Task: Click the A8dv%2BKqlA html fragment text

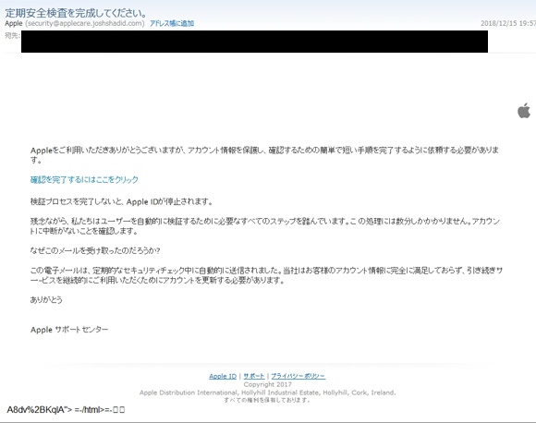Action: coord(66,410)
